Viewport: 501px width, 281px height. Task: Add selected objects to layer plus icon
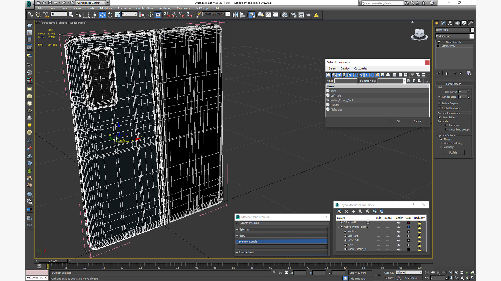353,212
